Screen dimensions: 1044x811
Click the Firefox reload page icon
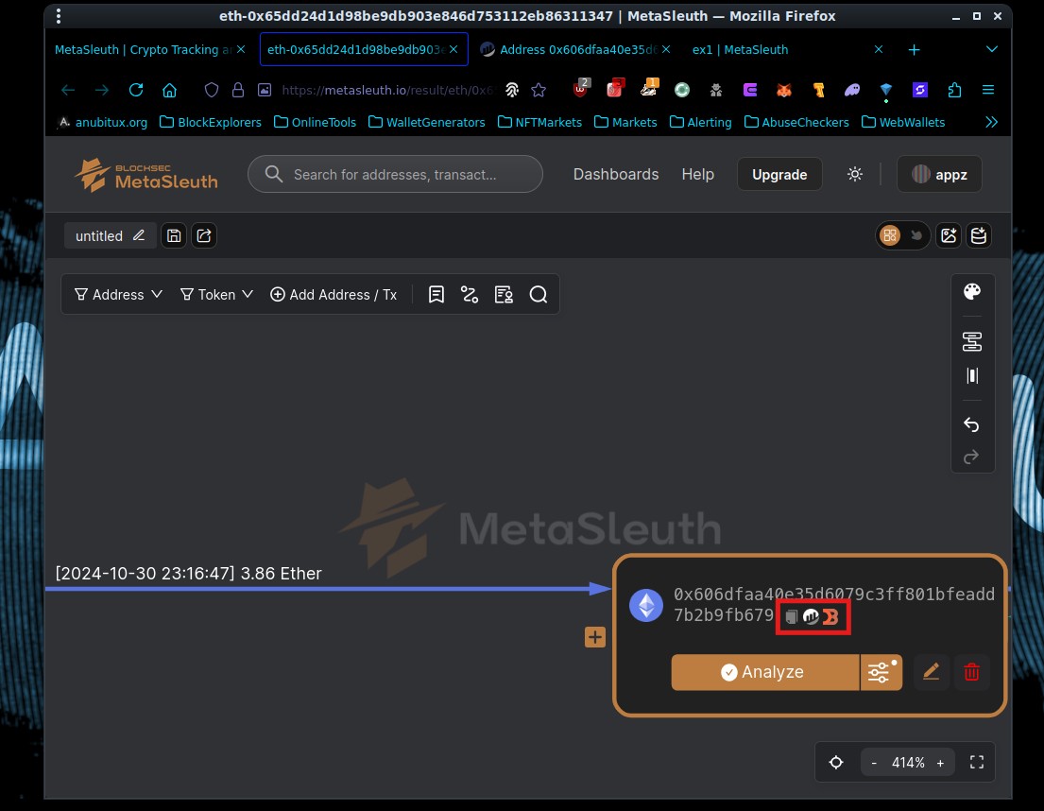(x=136, y=90)
